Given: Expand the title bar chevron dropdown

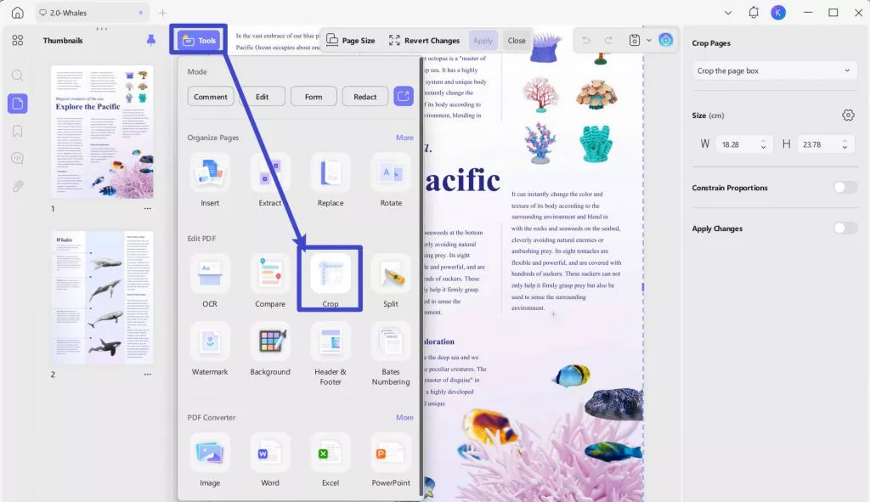Looking at the screenshot, I should point(728,12).
